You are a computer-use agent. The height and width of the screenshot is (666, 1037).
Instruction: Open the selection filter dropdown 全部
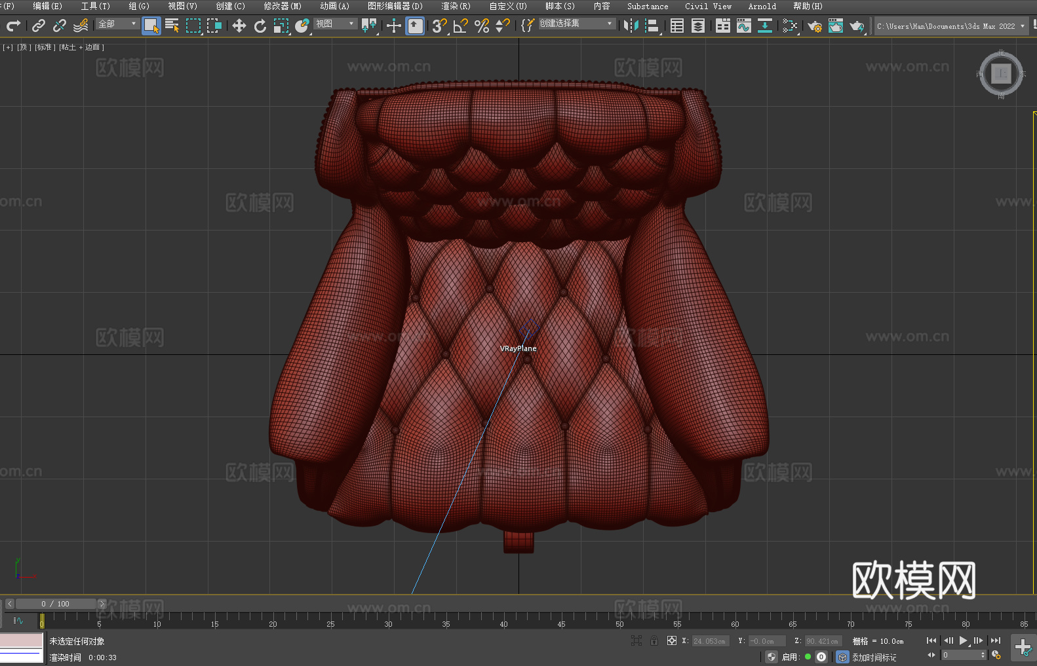(117, 24)
